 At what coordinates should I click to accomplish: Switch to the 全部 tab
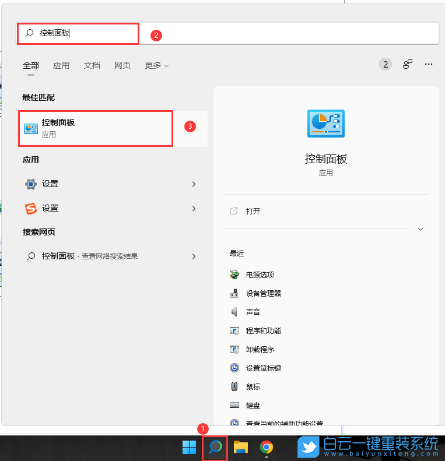click(31, 65)
